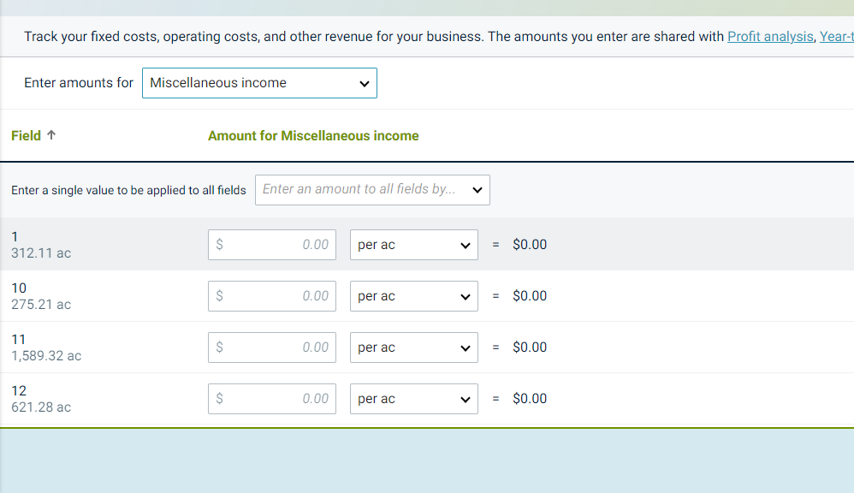
Task: Click the amount input for field 1
Action: [x=272, y=245]
